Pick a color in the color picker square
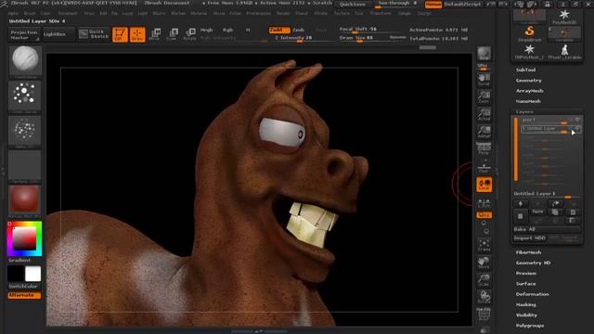Viewport: 594px width, 334px height. [x=25, y=238]
